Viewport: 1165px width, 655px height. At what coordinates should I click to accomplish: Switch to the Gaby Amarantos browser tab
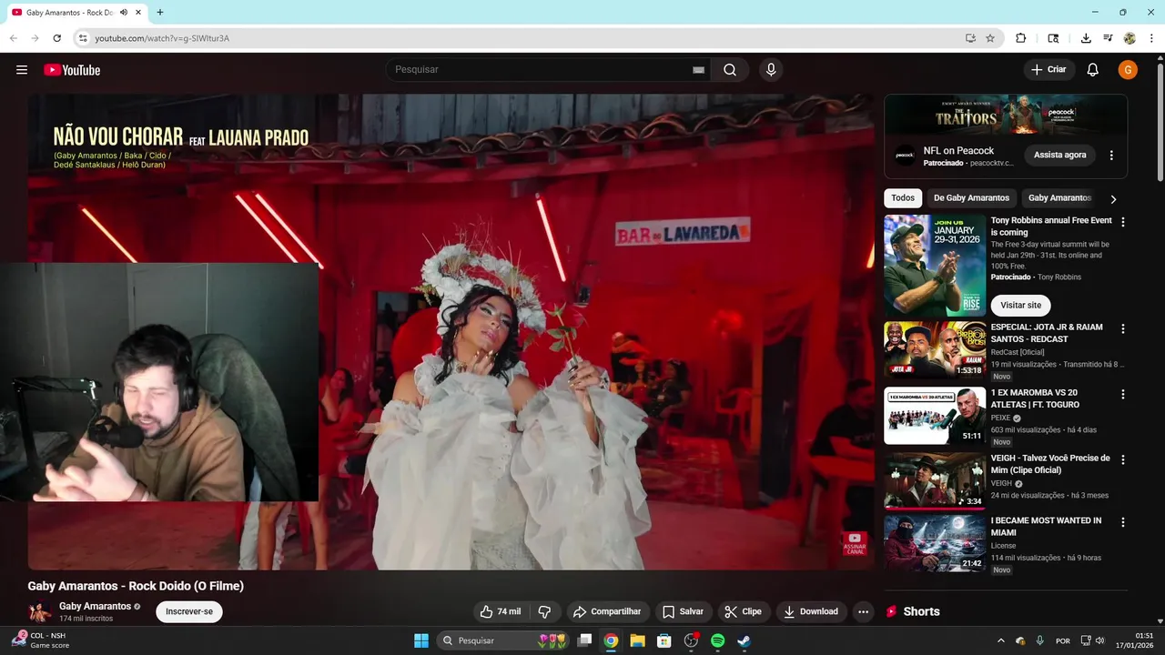click(x=77, y=13)
